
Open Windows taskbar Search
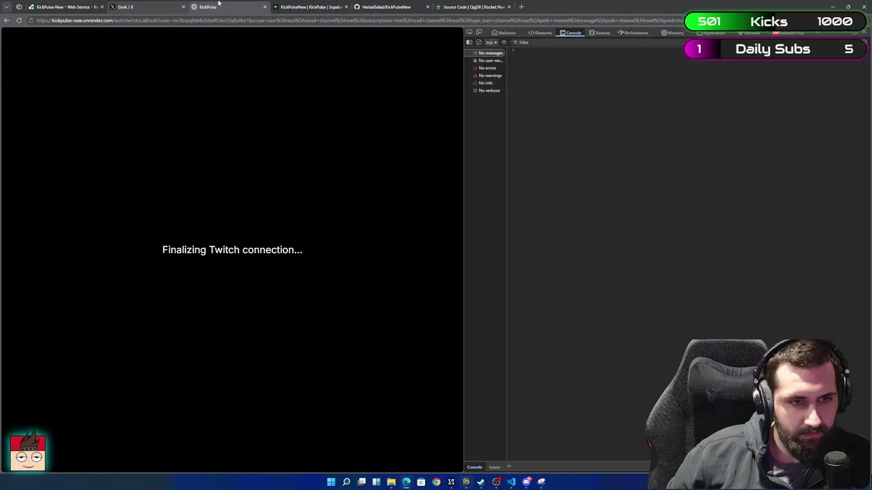tap(346, 482)
